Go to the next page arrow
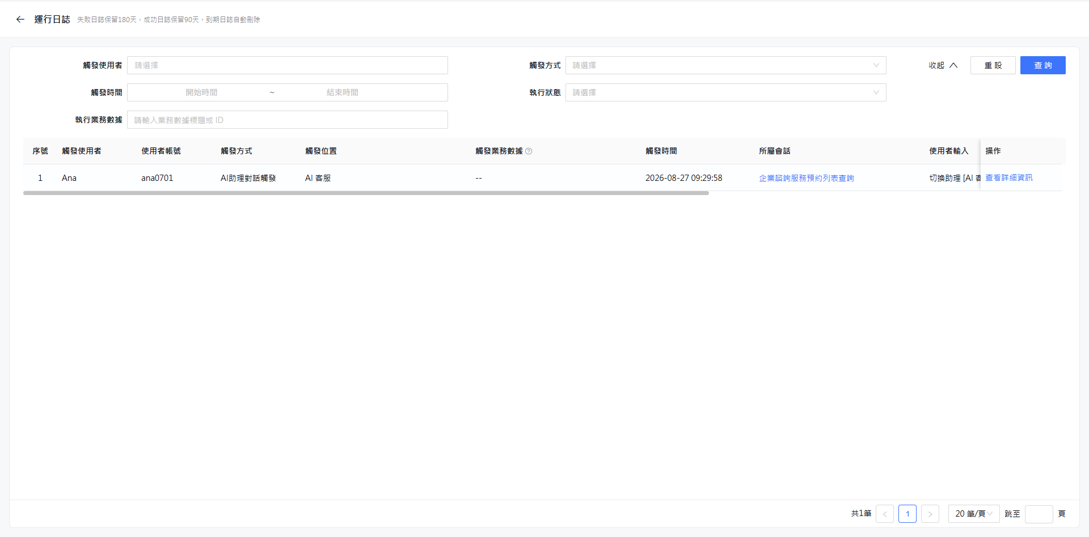This screenshot has width=1089, height=537. 930,514
